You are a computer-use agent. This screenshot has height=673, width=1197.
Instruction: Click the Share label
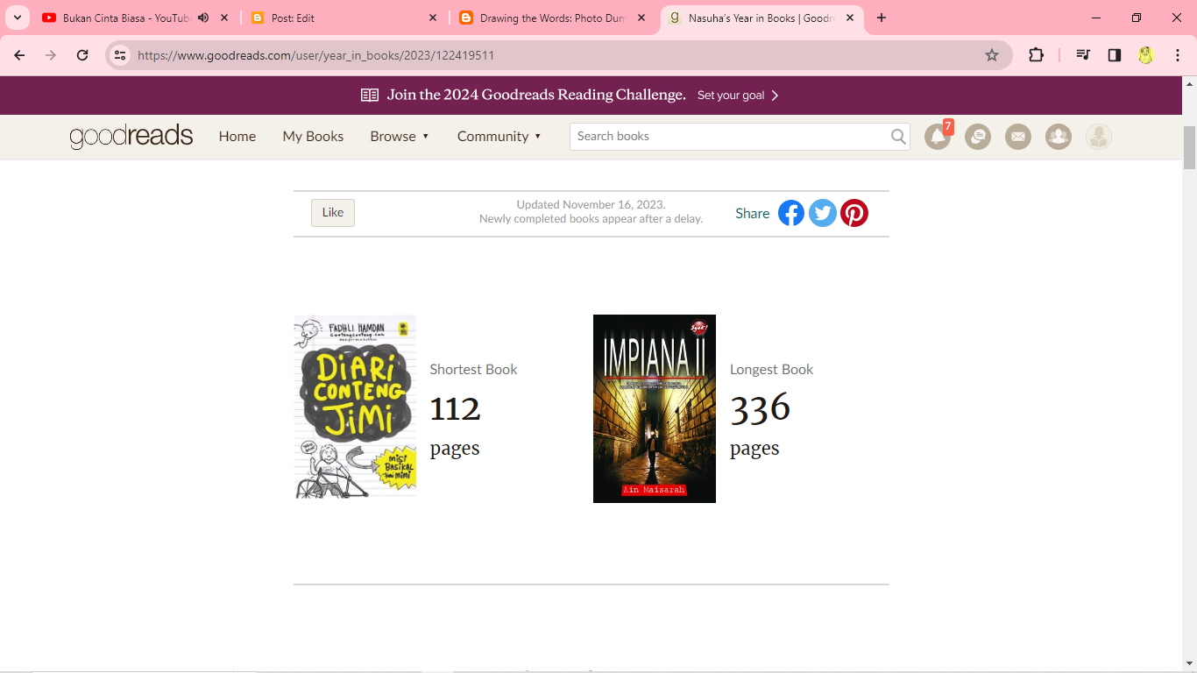point(753,213)
